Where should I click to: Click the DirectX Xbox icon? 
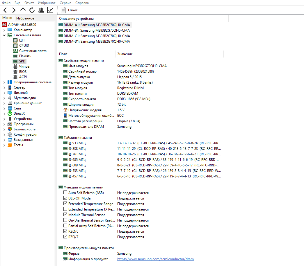point(10,114)
